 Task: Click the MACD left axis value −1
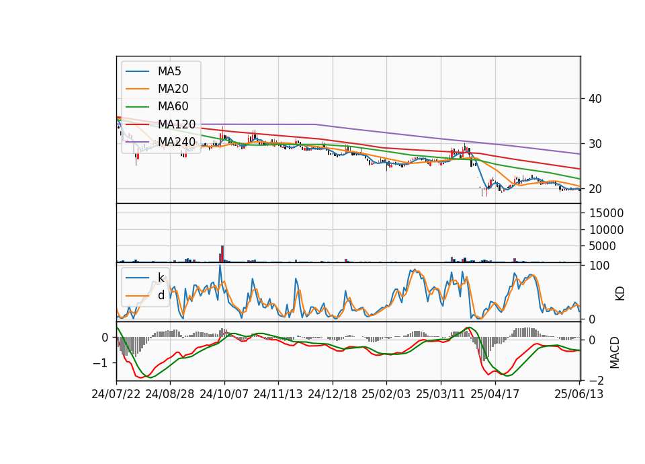click(101, 363)
